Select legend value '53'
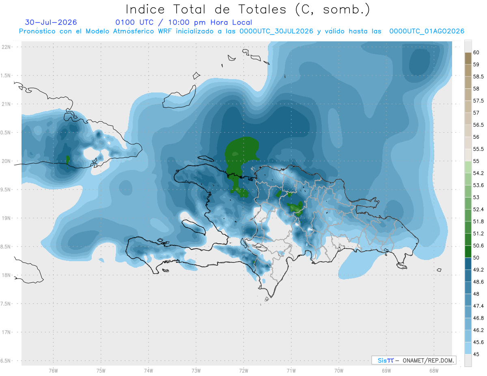This screenshot has height=376, width=487. 476,198
